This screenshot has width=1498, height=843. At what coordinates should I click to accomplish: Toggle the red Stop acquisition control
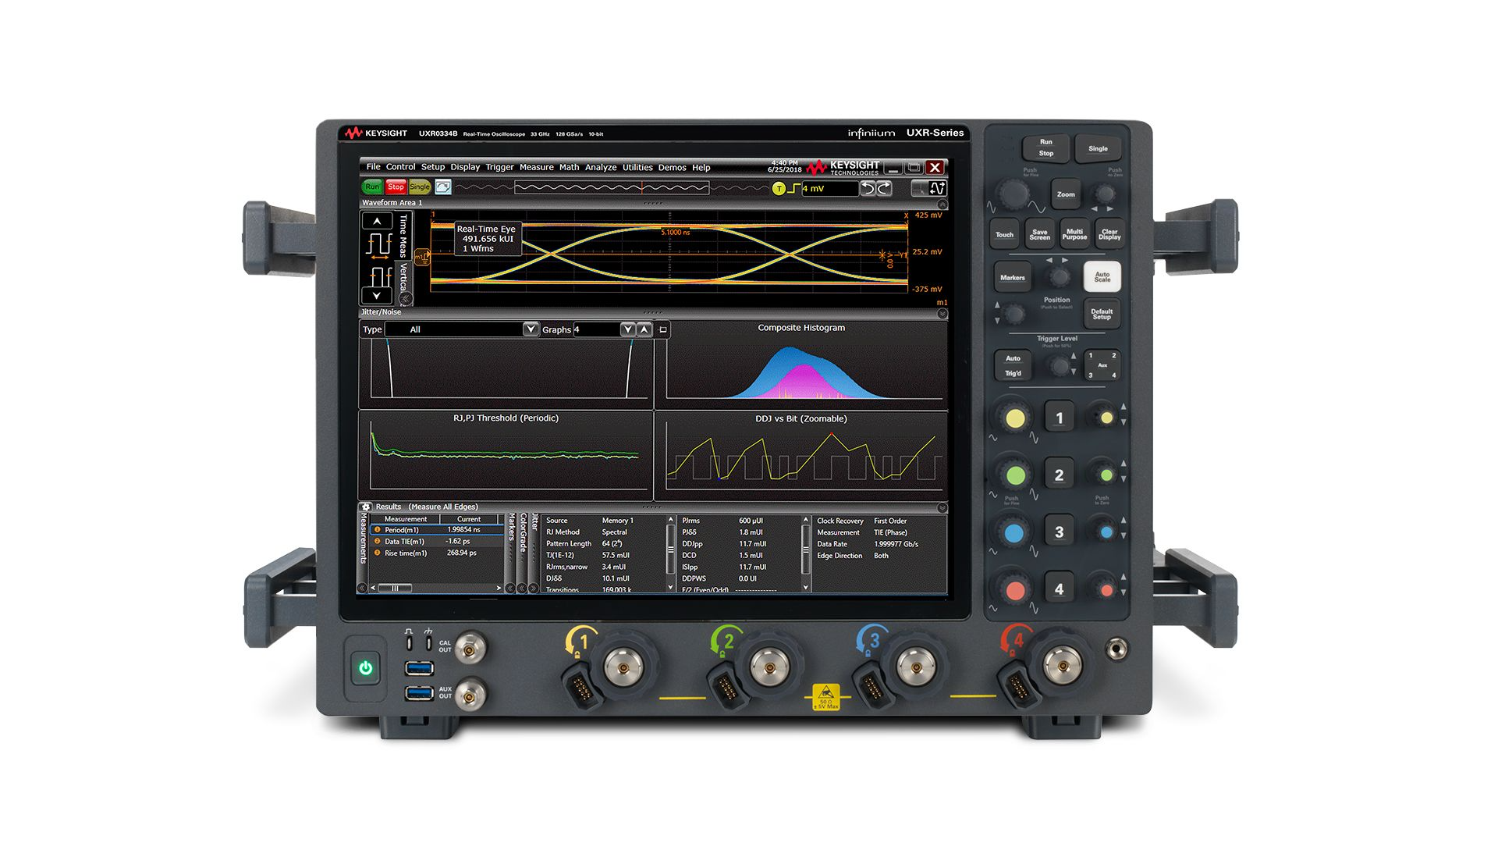[x=396, y=187]
